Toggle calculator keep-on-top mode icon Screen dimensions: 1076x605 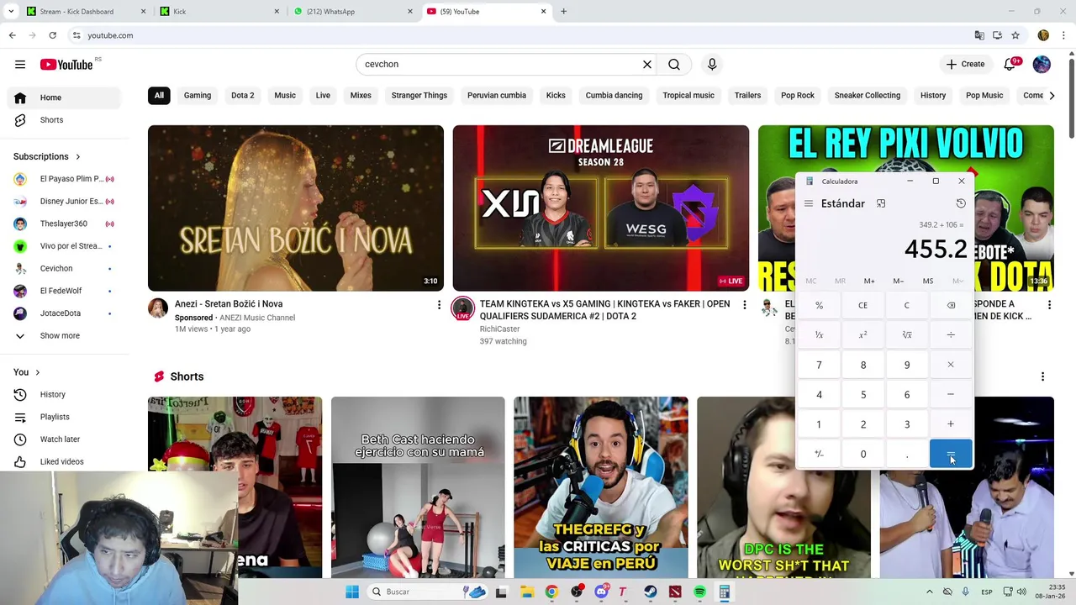click(x=881, y=203)
